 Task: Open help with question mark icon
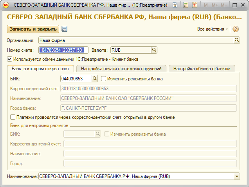pyautogui.click(x=236, y=29)
